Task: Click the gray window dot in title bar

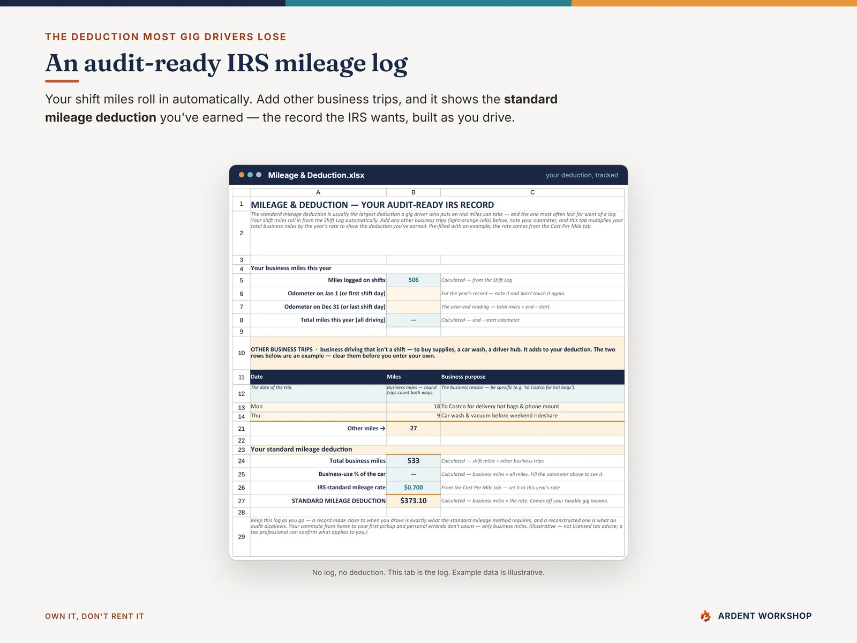Action: pyautogui.click(x=259, y=175)
